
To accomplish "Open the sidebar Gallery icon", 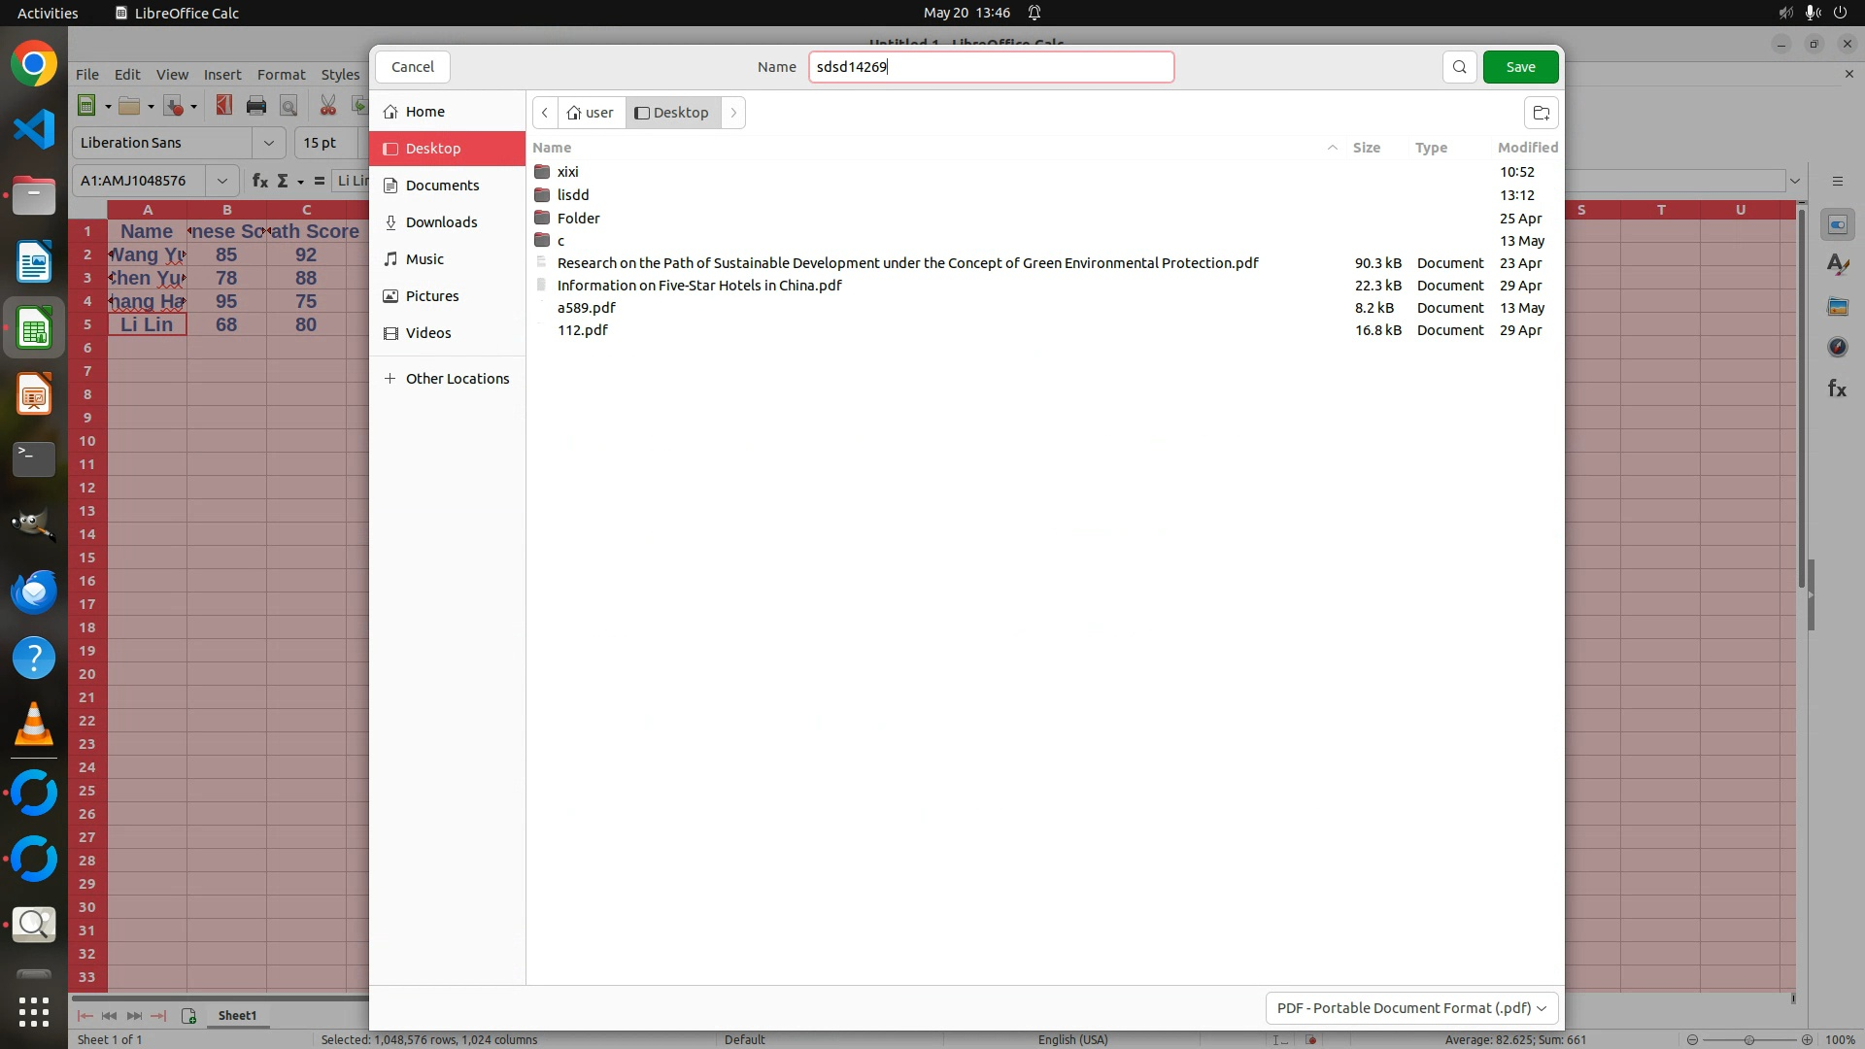I will (1837, 307).
